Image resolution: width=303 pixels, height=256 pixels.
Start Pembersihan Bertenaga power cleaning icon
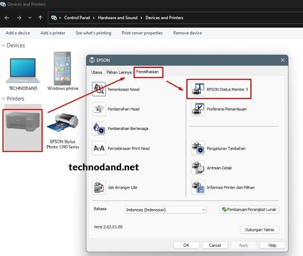[99, 128]
